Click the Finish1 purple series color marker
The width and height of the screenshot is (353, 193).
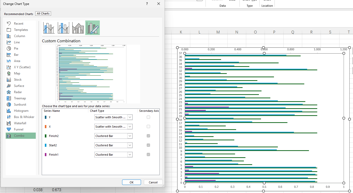tap(46, 155)
